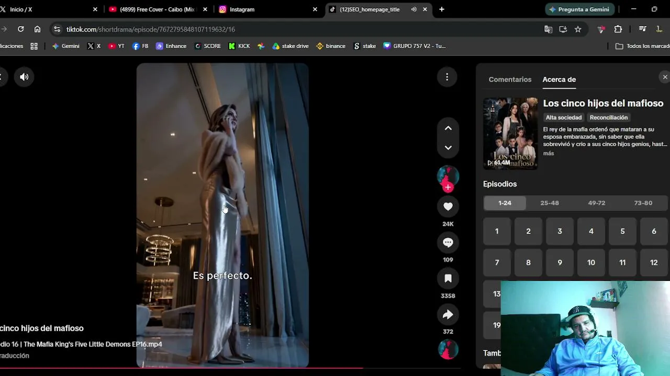Image resolution: width=670 pixels, height=376 pixels.
Task: Click the Pregunta a Gemini button
Action: coord(579,9)
